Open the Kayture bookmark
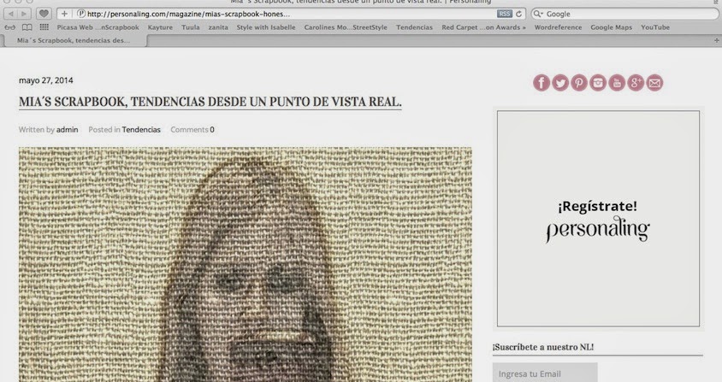 (160, 27)
